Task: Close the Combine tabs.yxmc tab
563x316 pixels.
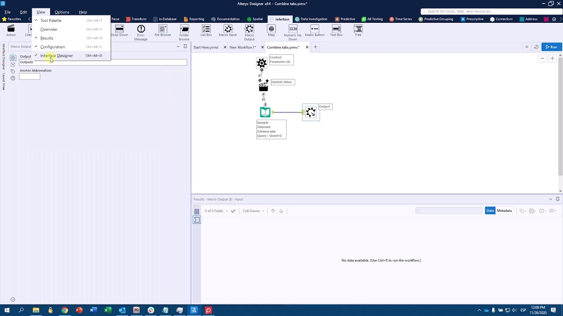Action: pos(307,47)
